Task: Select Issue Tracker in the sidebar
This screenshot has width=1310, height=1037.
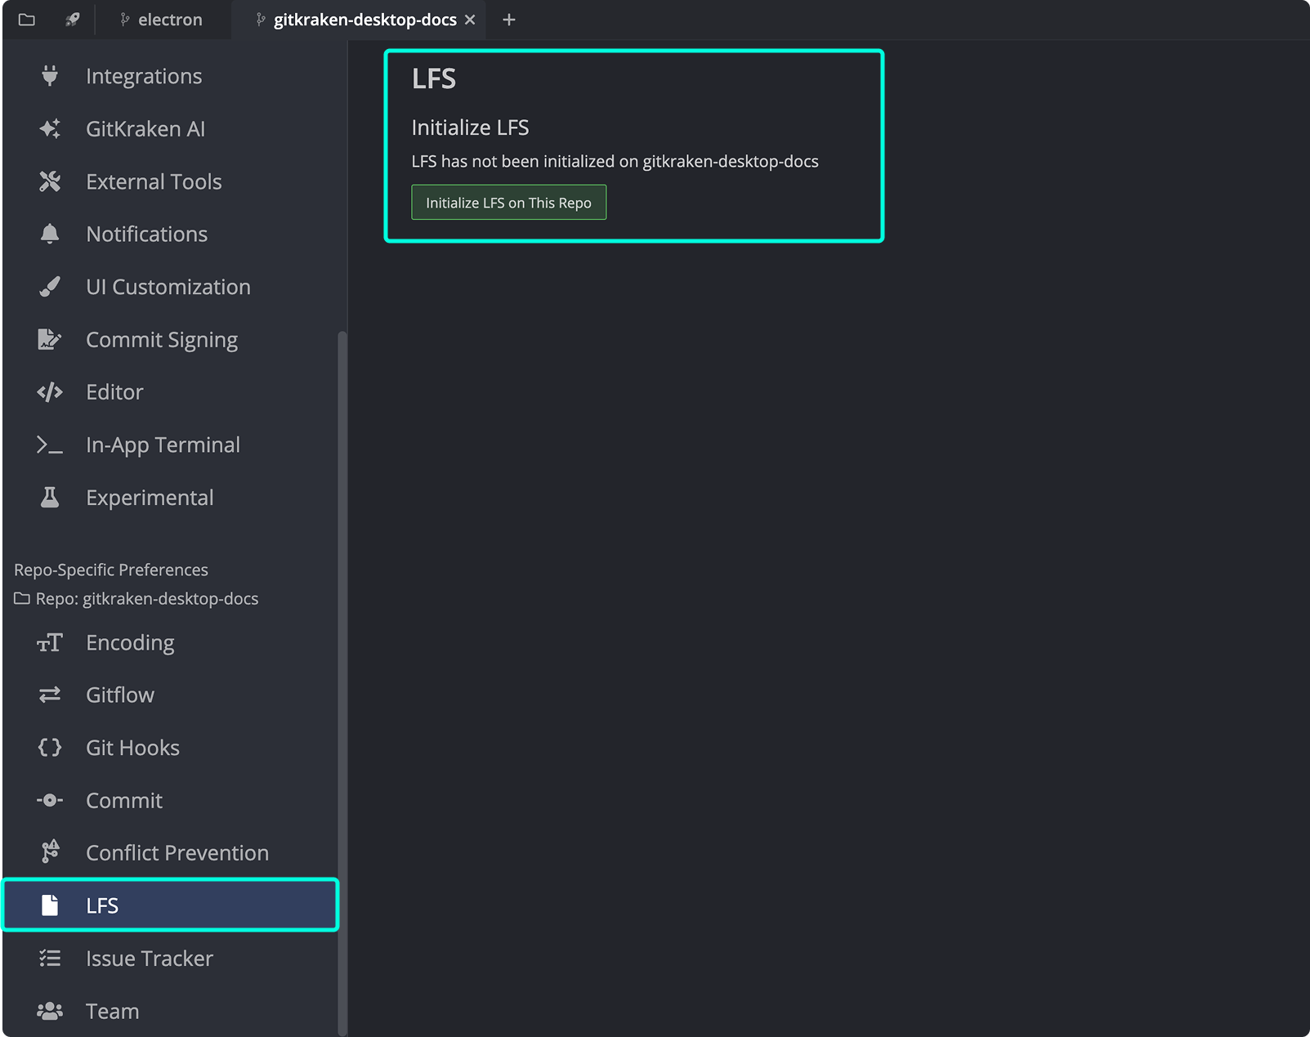Action: click(150, 958)
